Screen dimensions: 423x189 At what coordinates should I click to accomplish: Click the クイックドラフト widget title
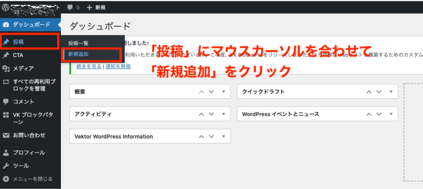pyautogui.click(x=263, y=92)
